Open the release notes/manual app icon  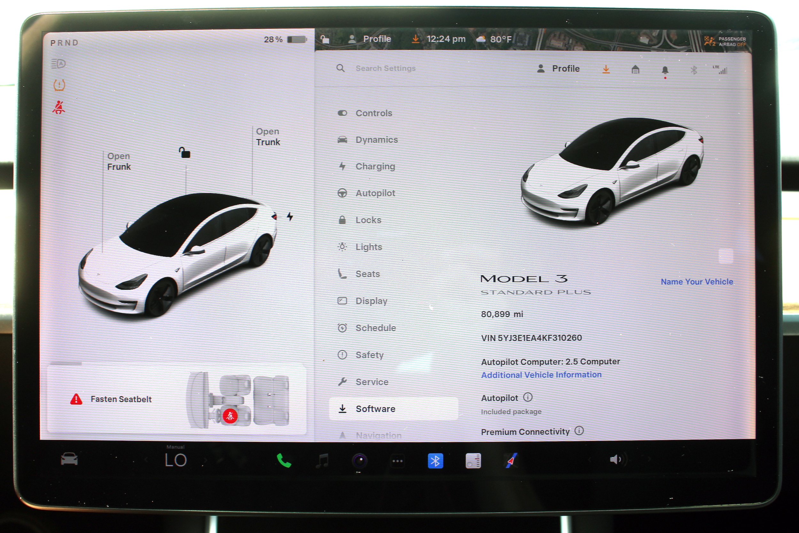click(x=473, y=461)
